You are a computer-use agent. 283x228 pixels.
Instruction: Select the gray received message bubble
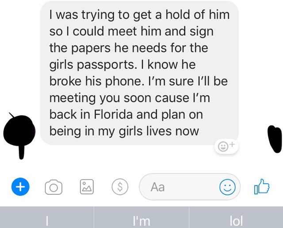[139, 73]
